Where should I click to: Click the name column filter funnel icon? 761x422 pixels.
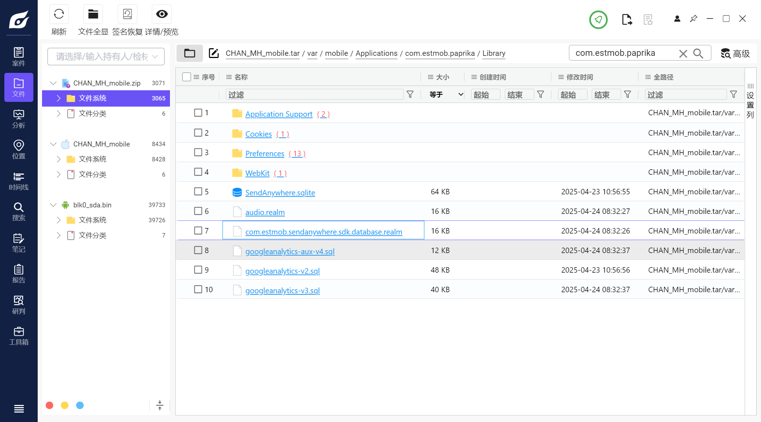coord(410,95)
